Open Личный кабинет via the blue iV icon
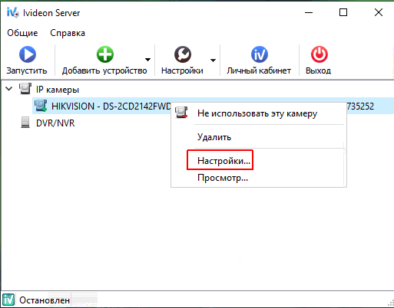 coord(260,54)
